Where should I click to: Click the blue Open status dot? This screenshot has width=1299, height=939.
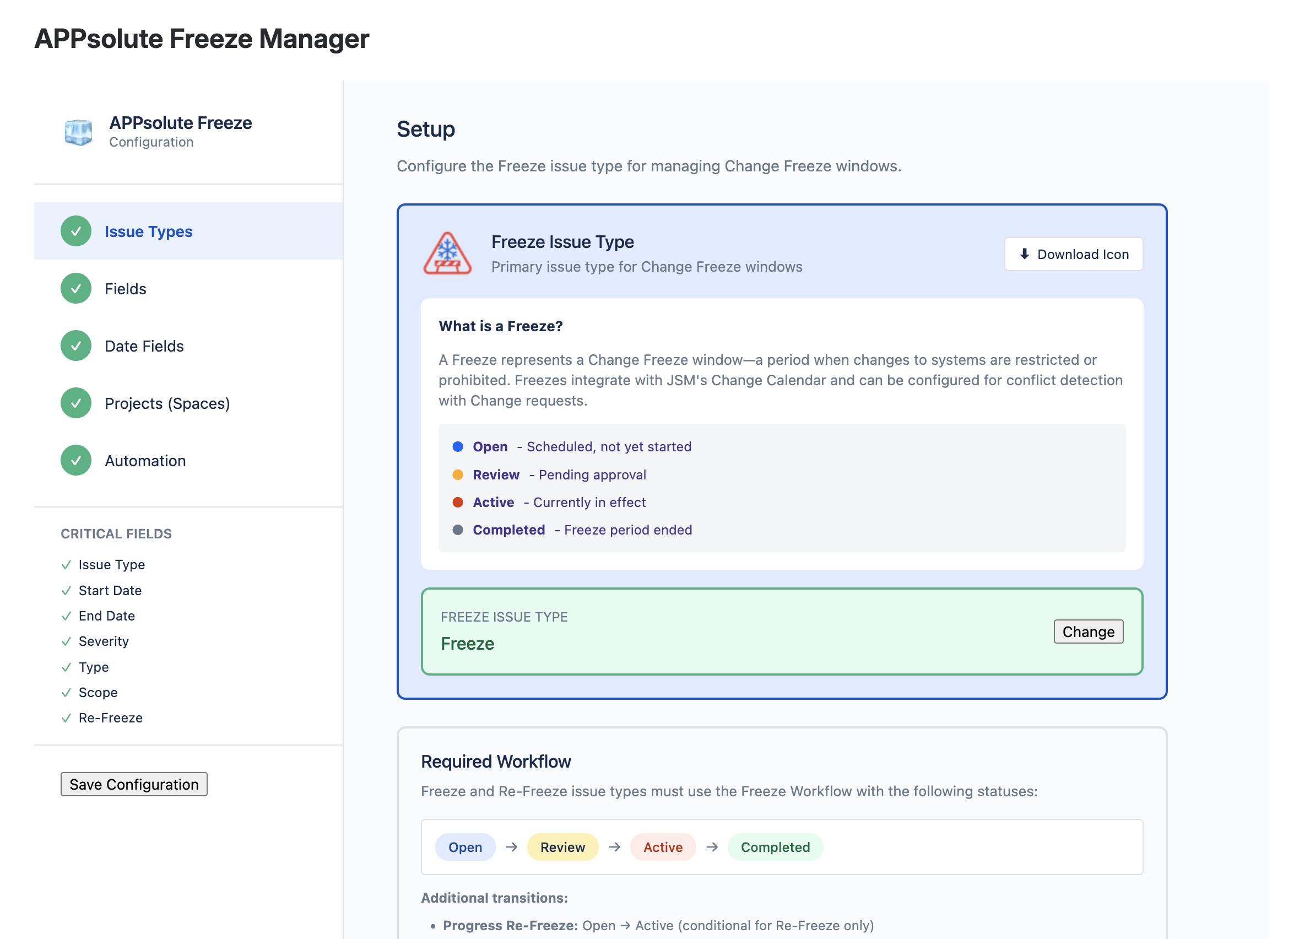tap(458, 447)
